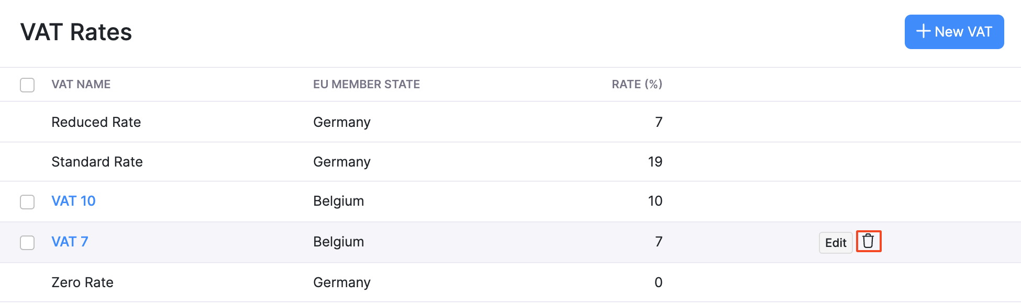This screenshot has height=307, width=1021.
Task: Delete VAT 7 using the trash icon
Action: coord(868,241)
